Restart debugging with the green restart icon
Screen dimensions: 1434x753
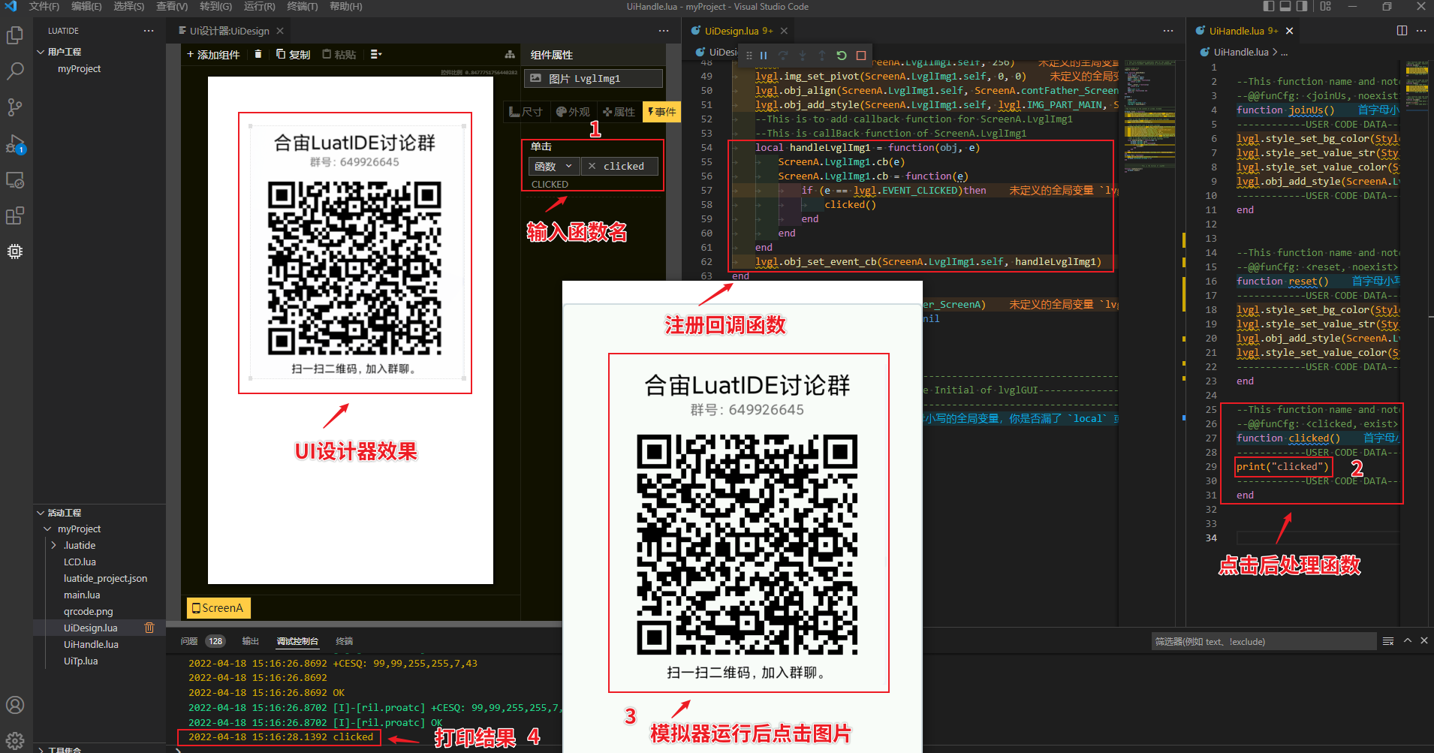coord(842,56)
